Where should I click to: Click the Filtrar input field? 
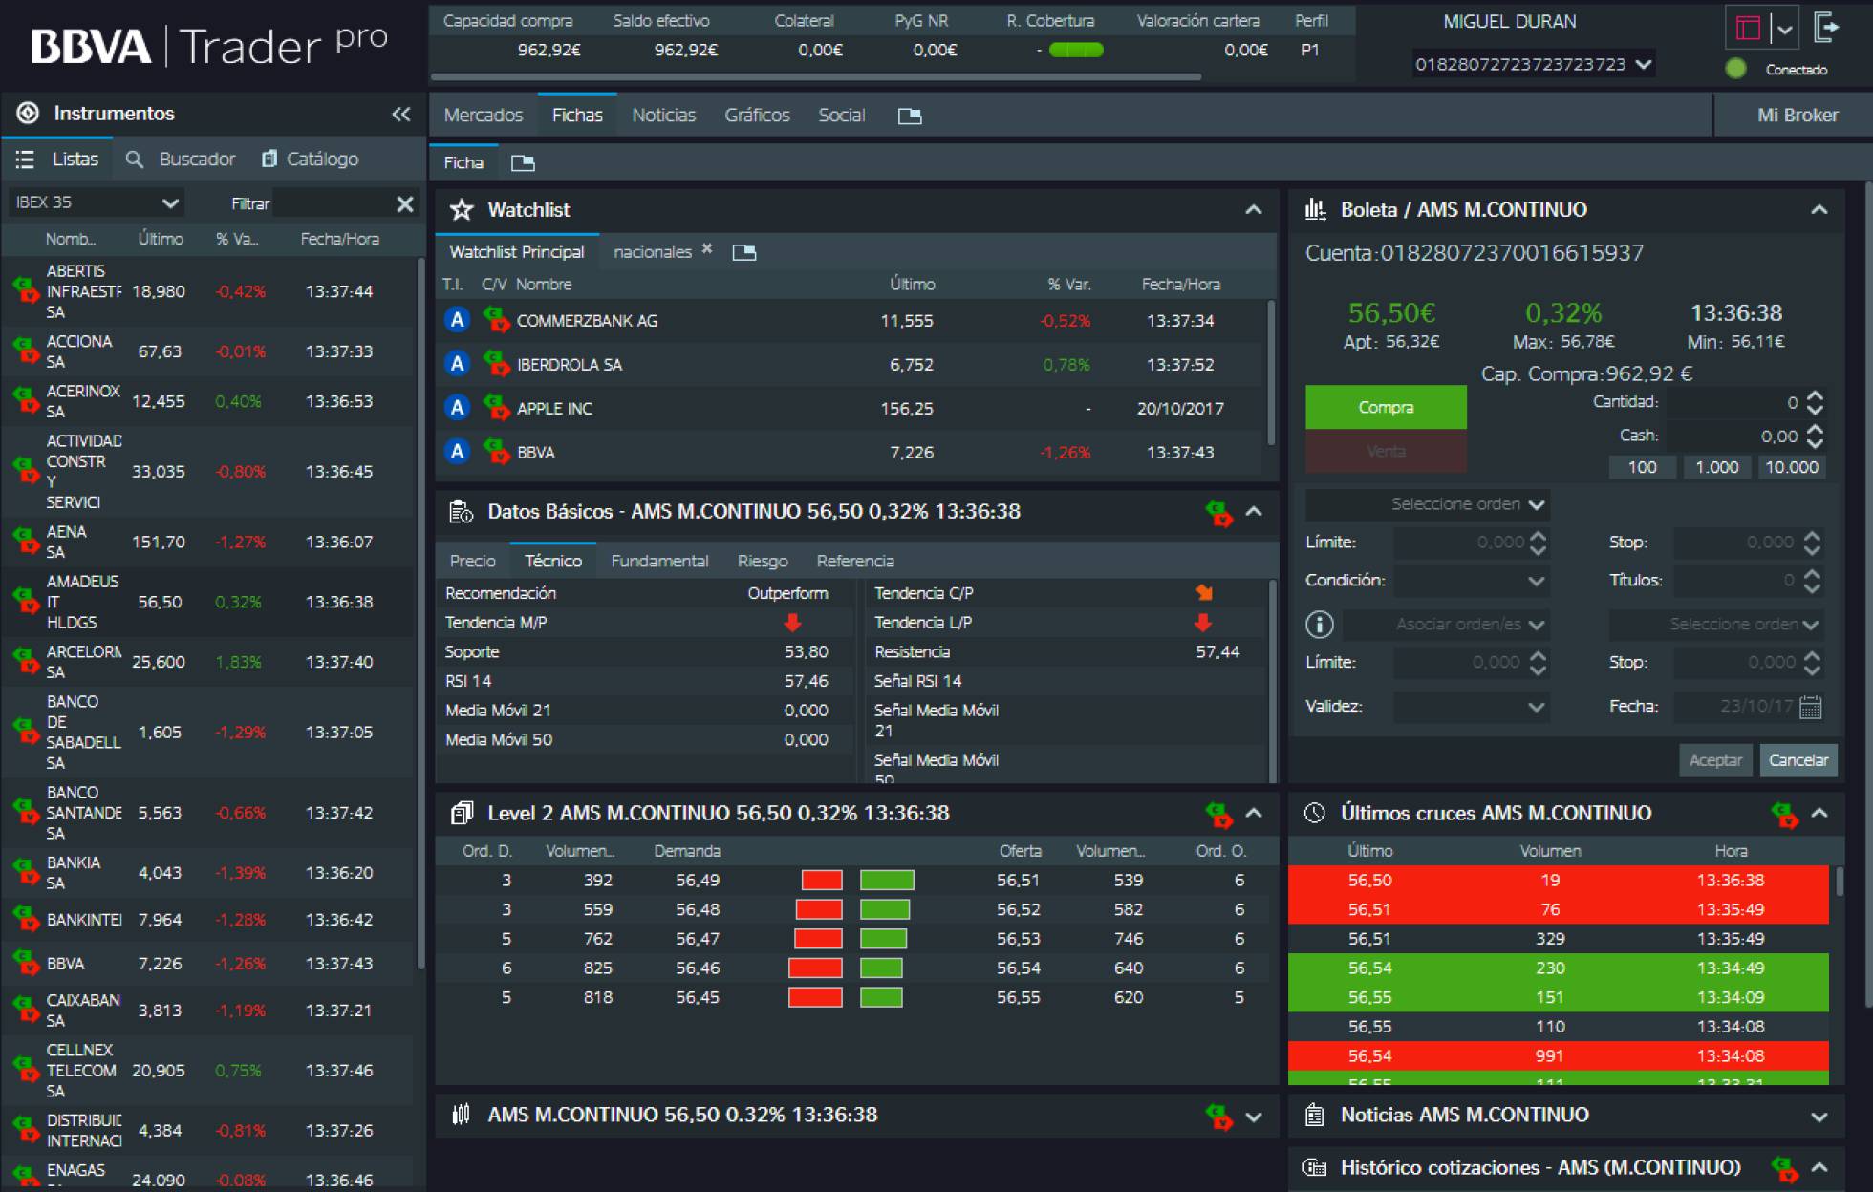click(x=334, y=202)
